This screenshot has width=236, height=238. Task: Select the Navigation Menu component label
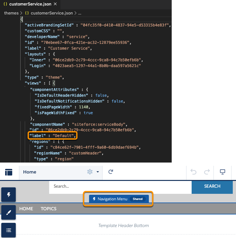(x=112, y=199)
